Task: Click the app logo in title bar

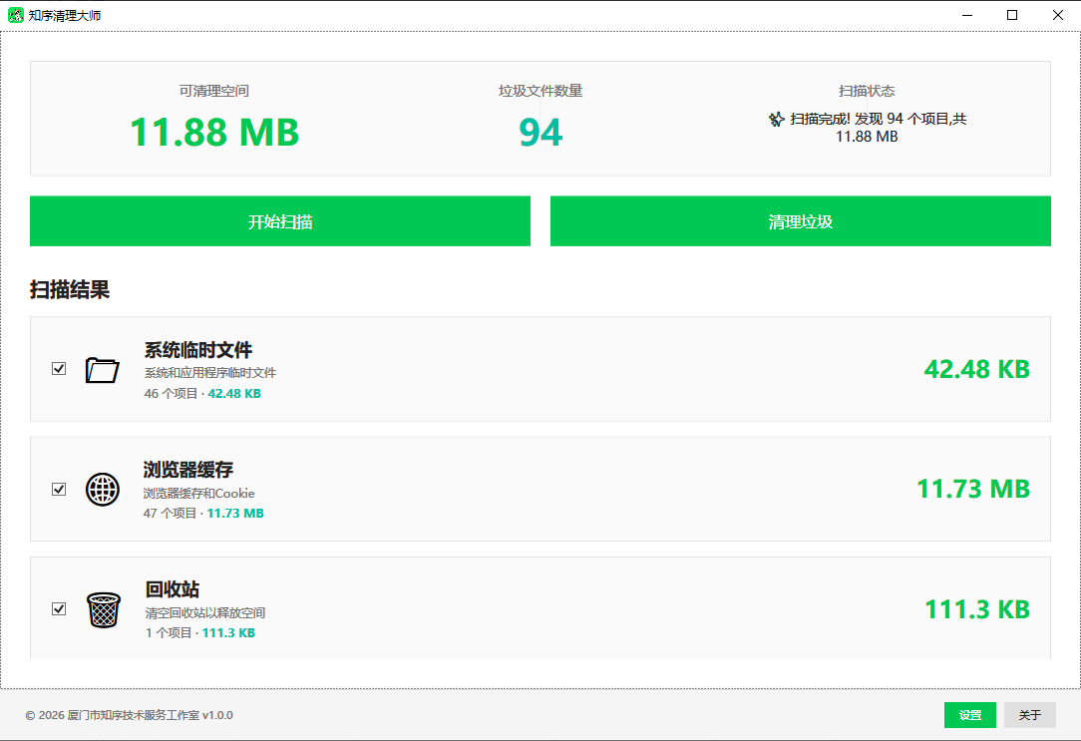Action: (16, 16)
